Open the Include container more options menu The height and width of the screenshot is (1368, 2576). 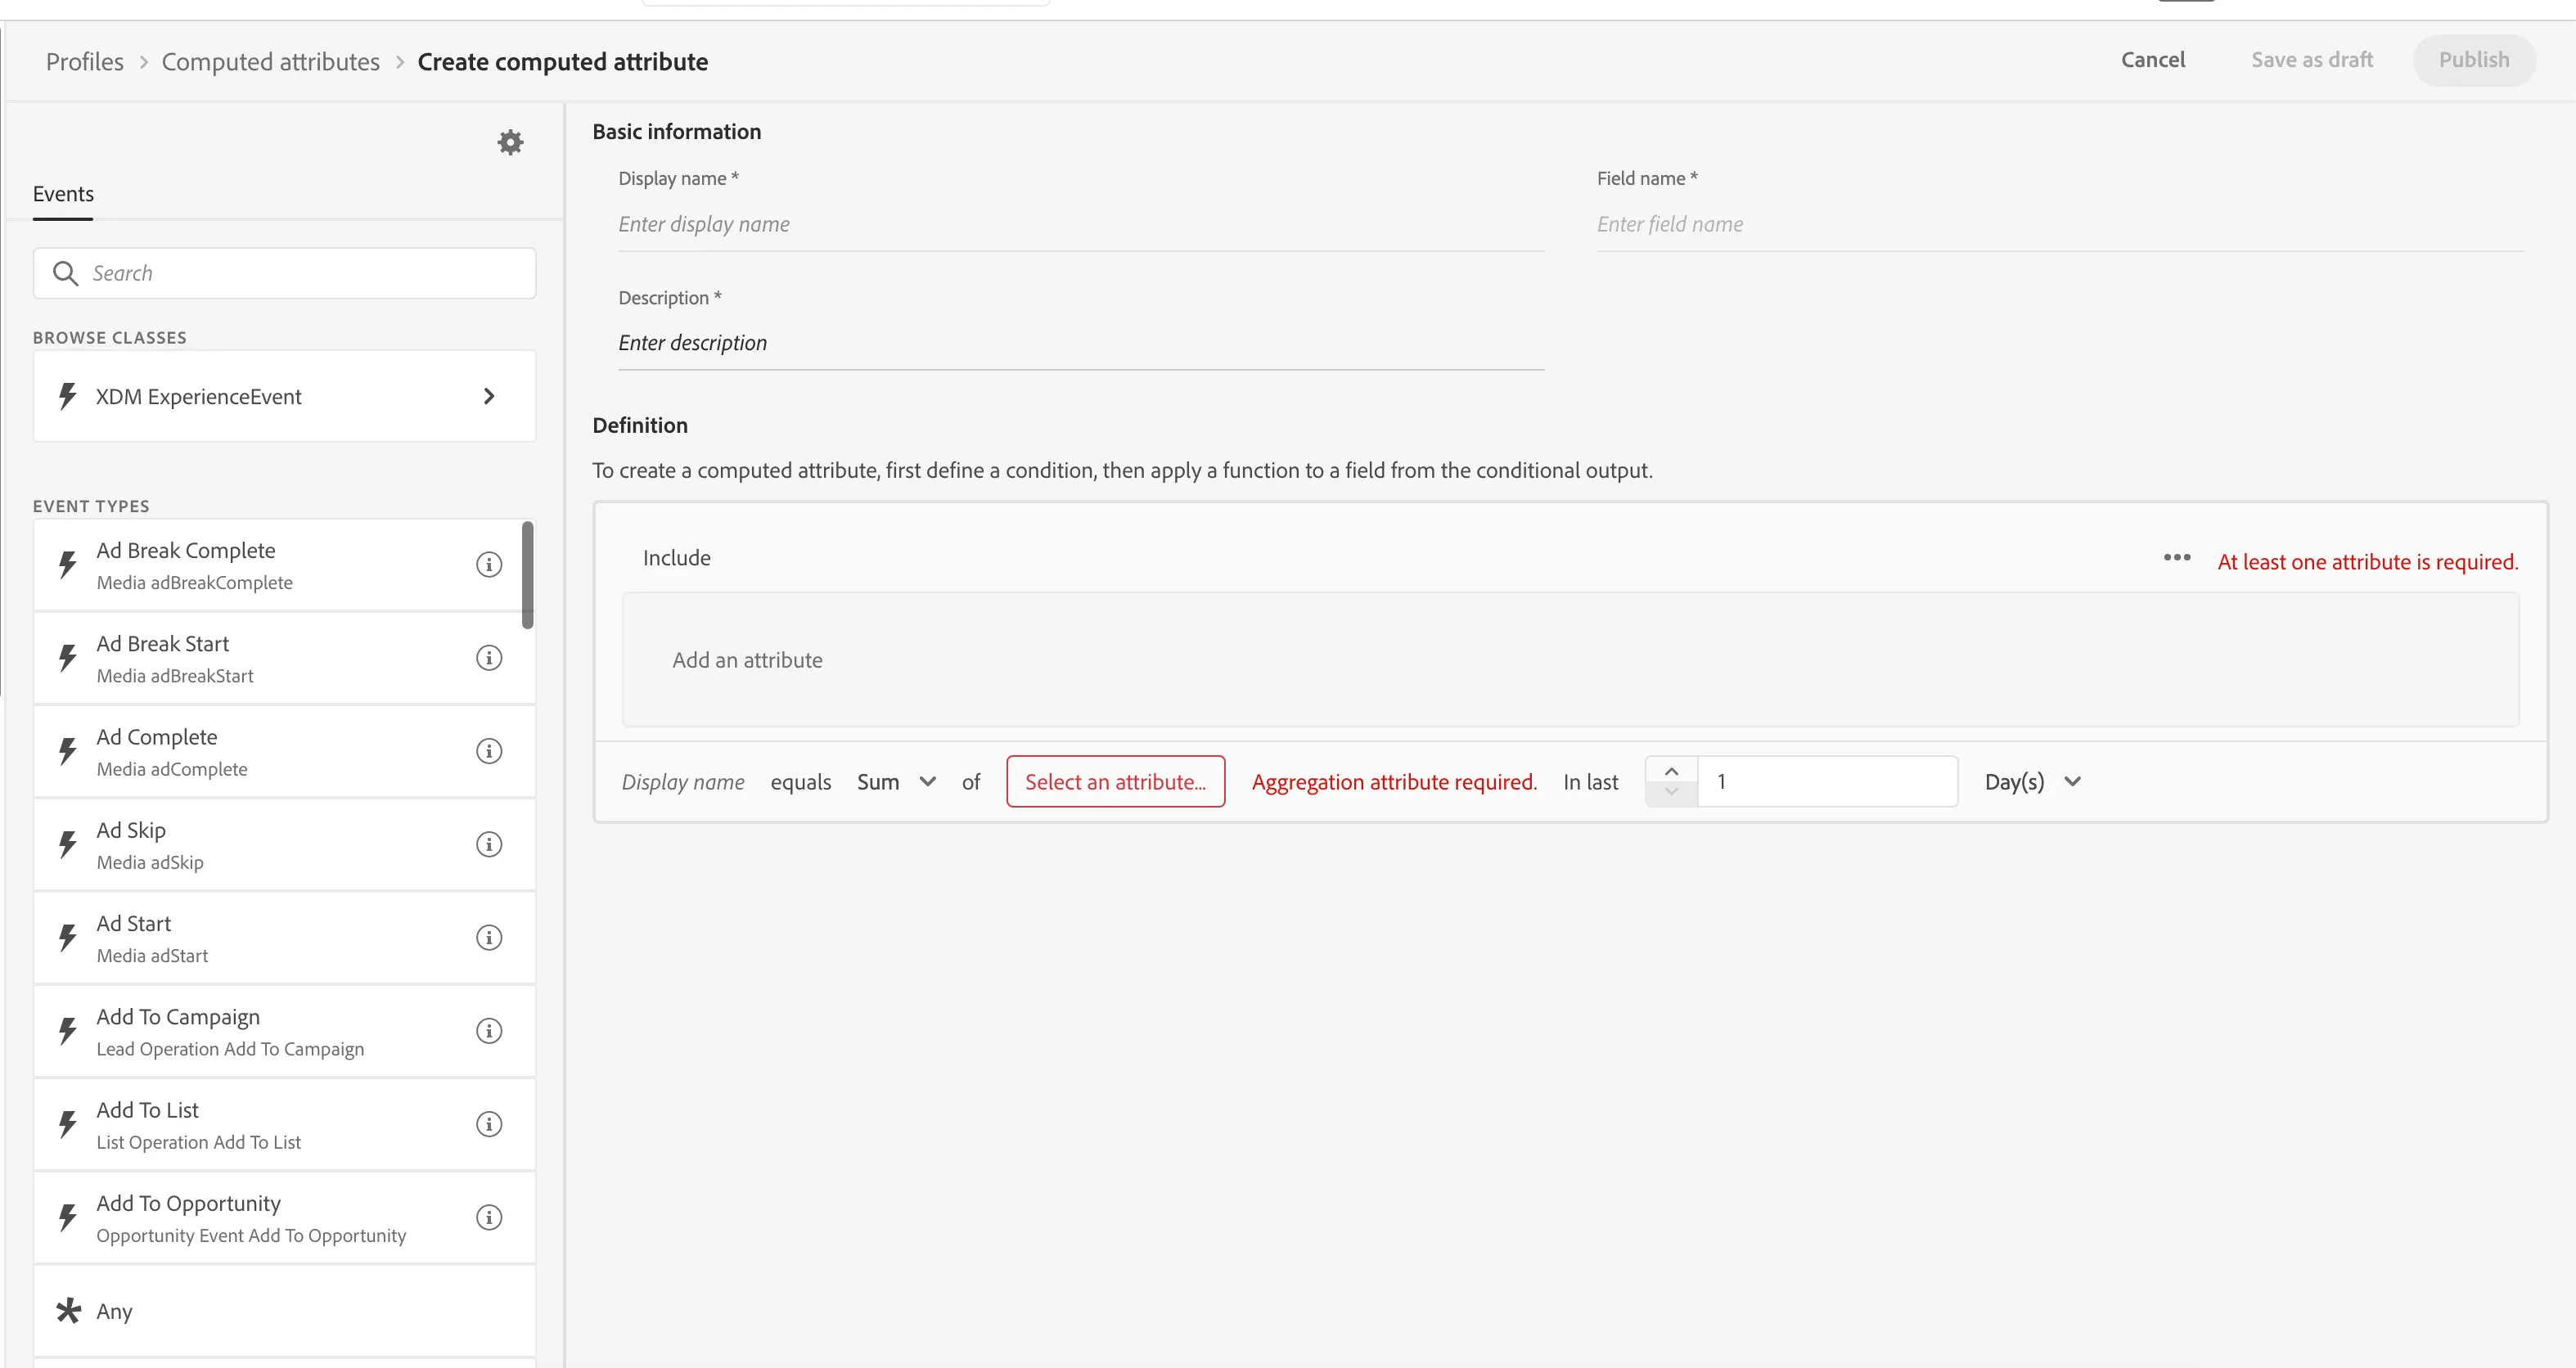click(2177, 558)
